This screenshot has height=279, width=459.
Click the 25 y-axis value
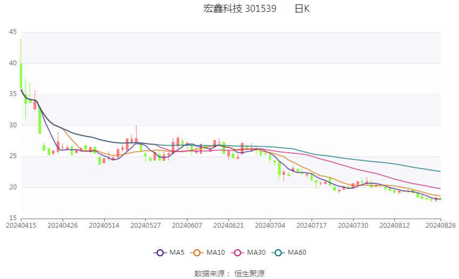point(13,156)
